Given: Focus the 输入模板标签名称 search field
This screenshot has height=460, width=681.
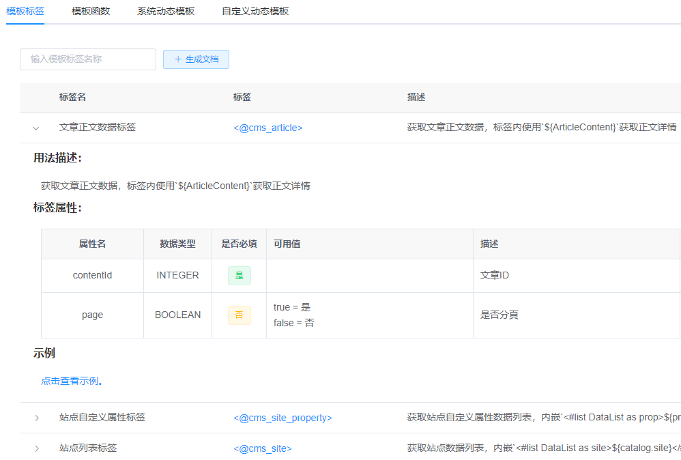Looking at the screenshot, I should tap(88, 59).
